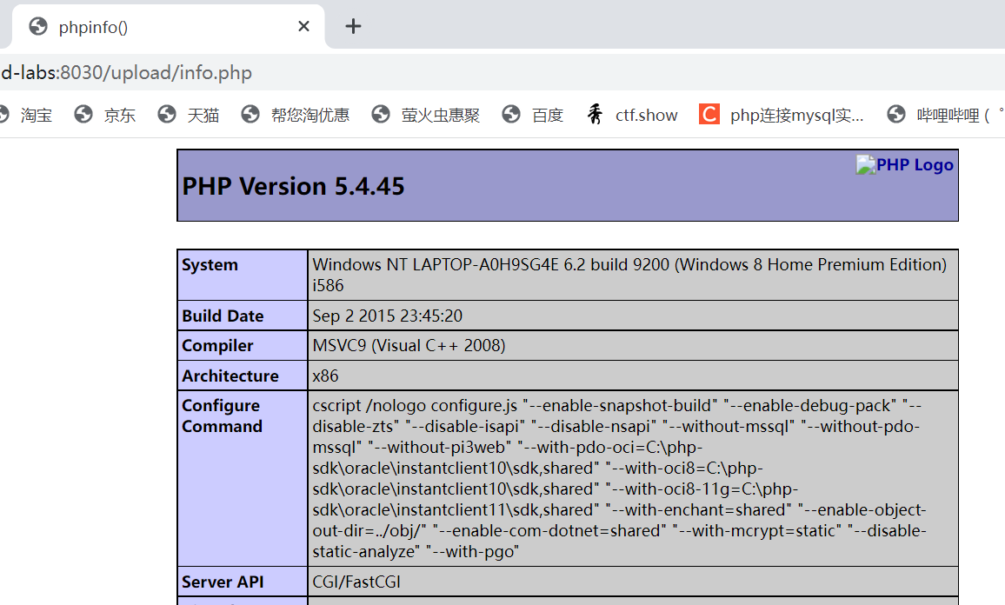The image size is (1005, 605).
Task: Open a new browser tab
Action: (x=353, y=26)
